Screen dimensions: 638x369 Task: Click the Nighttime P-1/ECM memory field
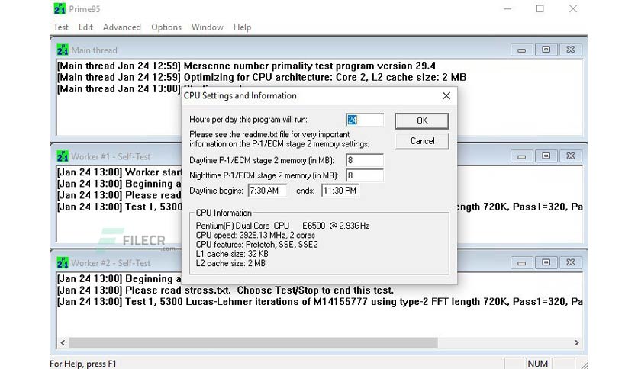[x=365, y=175]
